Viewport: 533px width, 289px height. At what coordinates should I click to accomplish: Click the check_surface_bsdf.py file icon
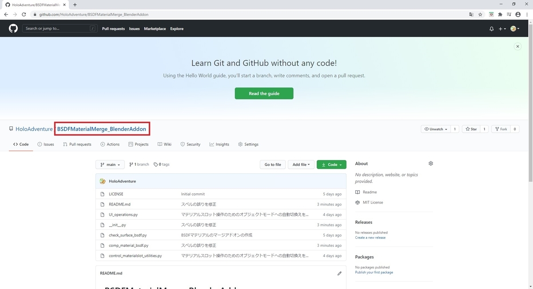pyautogui.click(x=103, y=235)
